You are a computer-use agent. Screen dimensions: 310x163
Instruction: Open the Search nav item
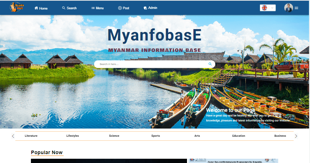click(x=69, y=8)
